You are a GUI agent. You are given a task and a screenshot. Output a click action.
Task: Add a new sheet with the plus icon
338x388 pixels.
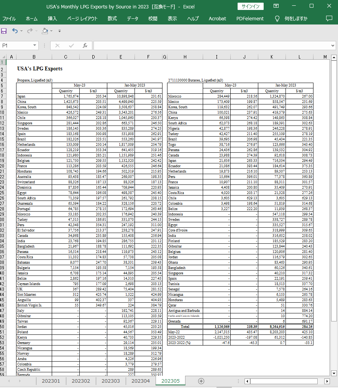click(201, 381)
